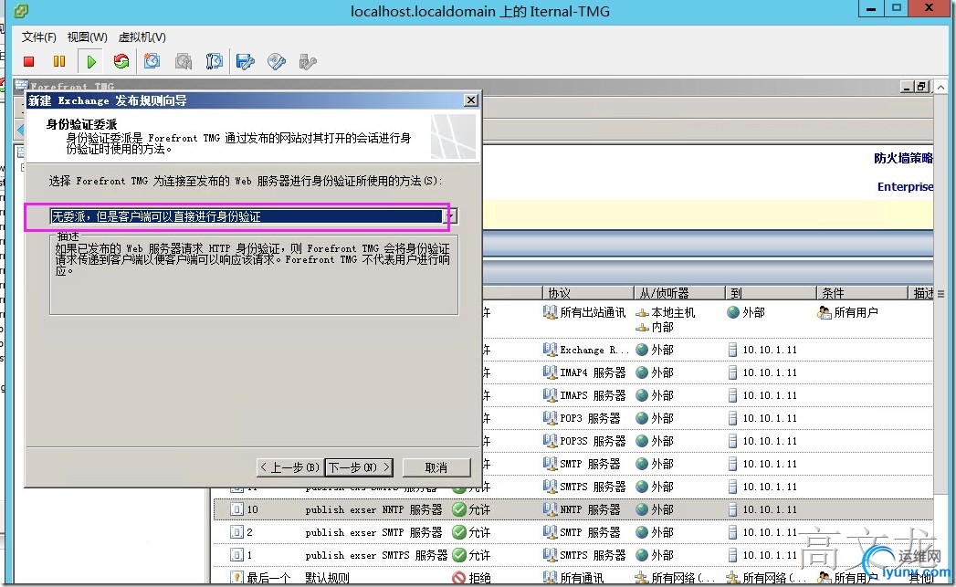The height and width of the screenshot is (587, 956).
Task: Minimize the Forefront TMG inner window
Action: (908, 87)
